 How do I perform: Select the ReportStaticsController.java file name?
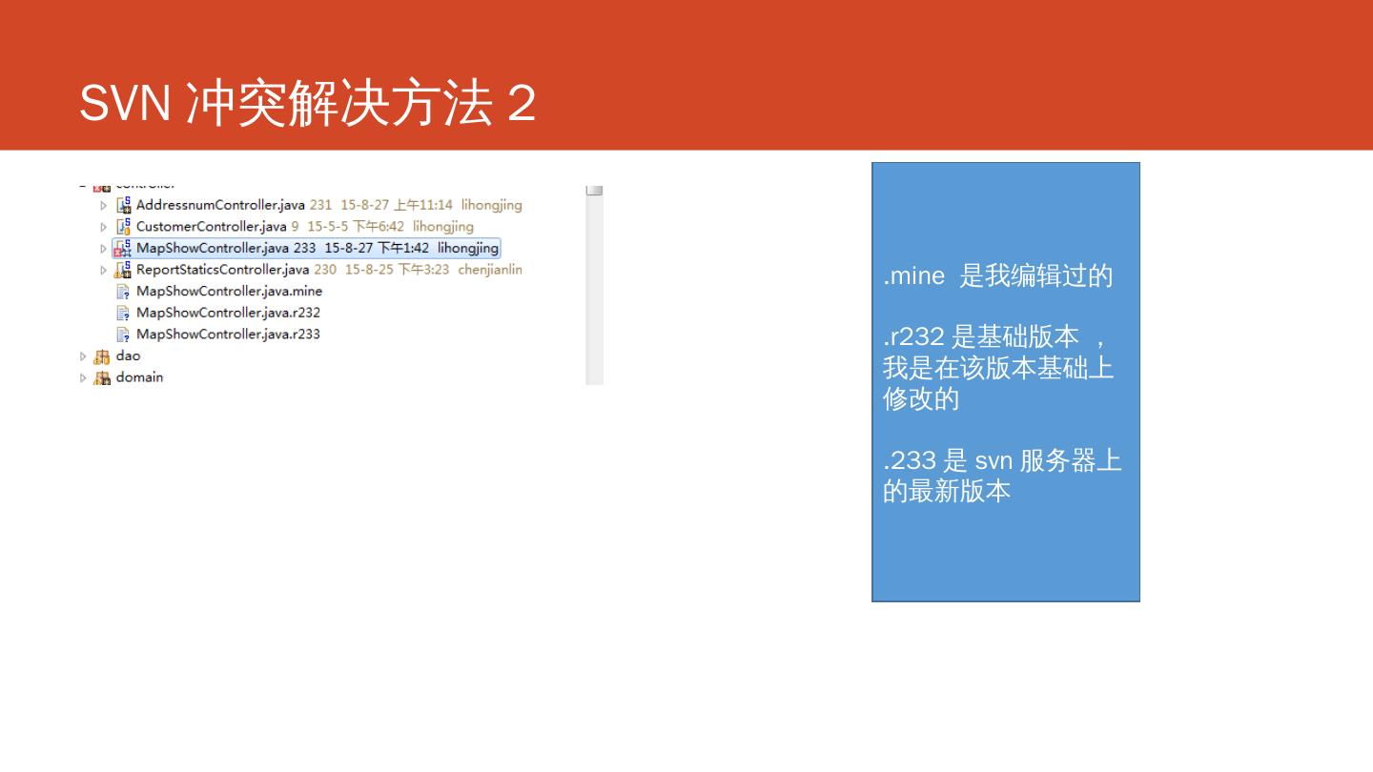click(x=223, y=270)
